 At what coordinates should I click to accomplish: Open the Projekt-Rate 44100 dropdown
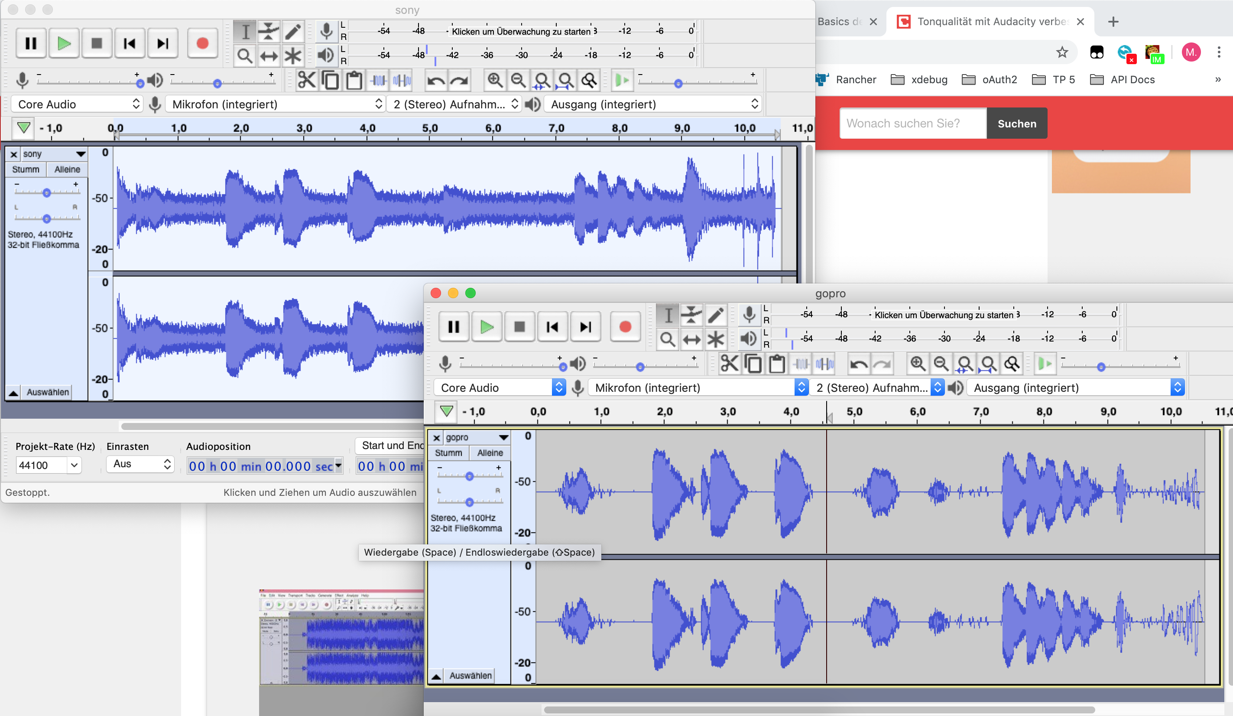coord(73,465)
